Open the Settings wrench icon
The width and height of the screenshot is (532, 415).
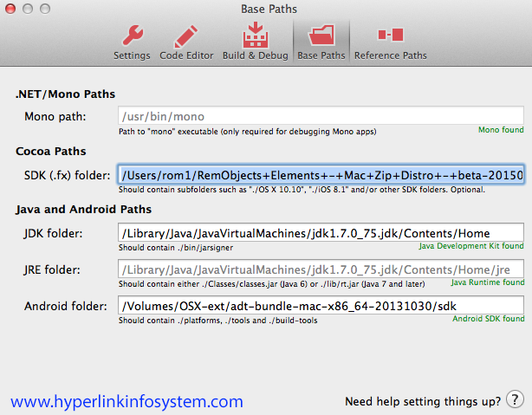pyautogui.click(x=133, y=35)
